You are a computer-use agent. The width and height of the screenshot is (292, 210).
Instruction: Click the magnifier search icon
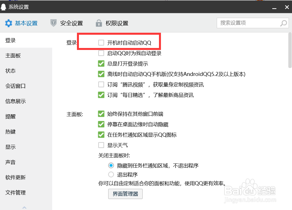tap(284, 23)
